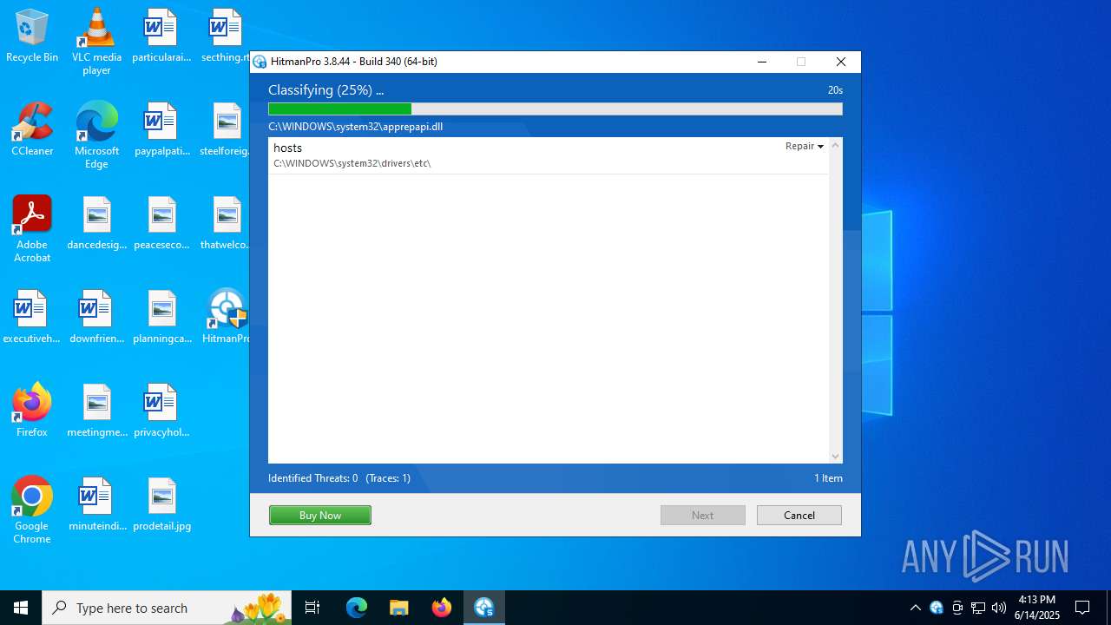Select the secthing.rtf document icon
The width and height of the screenshot is (1111, 625).
tap(226, 36)
